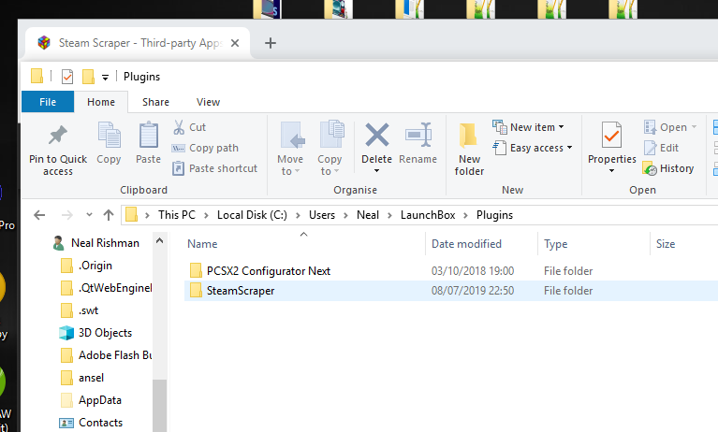Select .Origin folder in navigation pane

[x=86, y=266]
